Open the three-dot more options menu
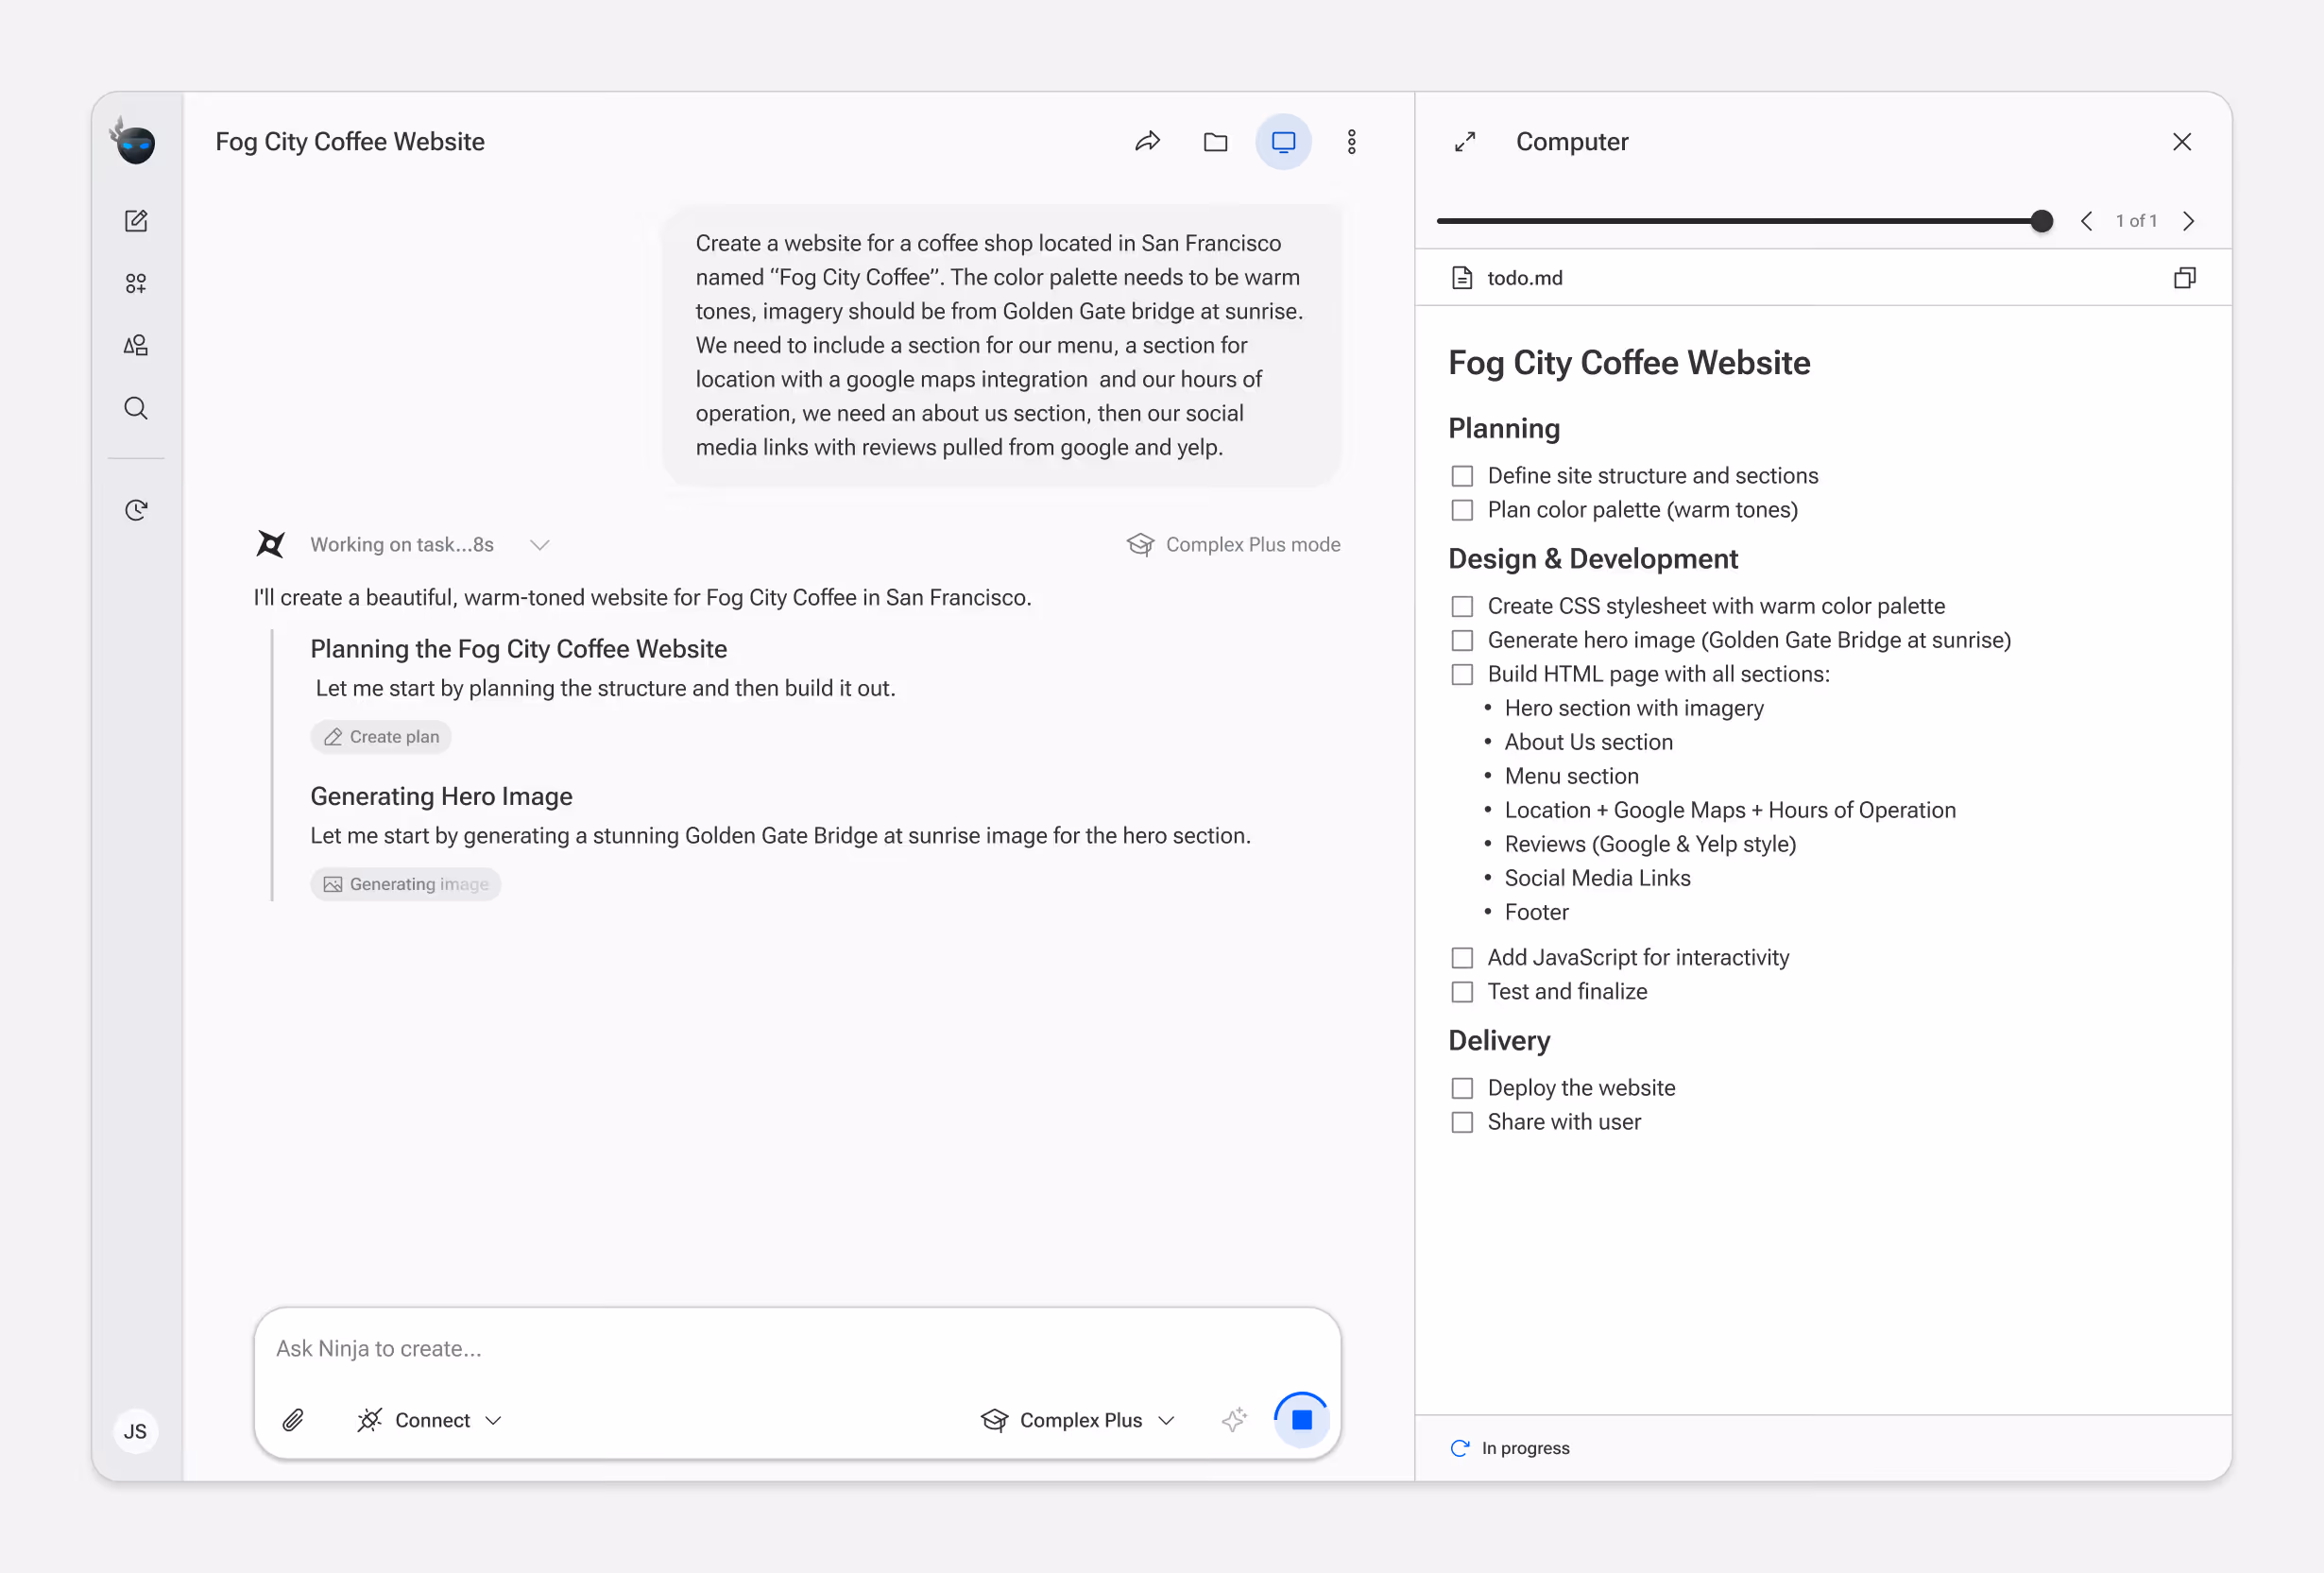This screenshot has height=1573, width=2324. tap(1351, 142)
